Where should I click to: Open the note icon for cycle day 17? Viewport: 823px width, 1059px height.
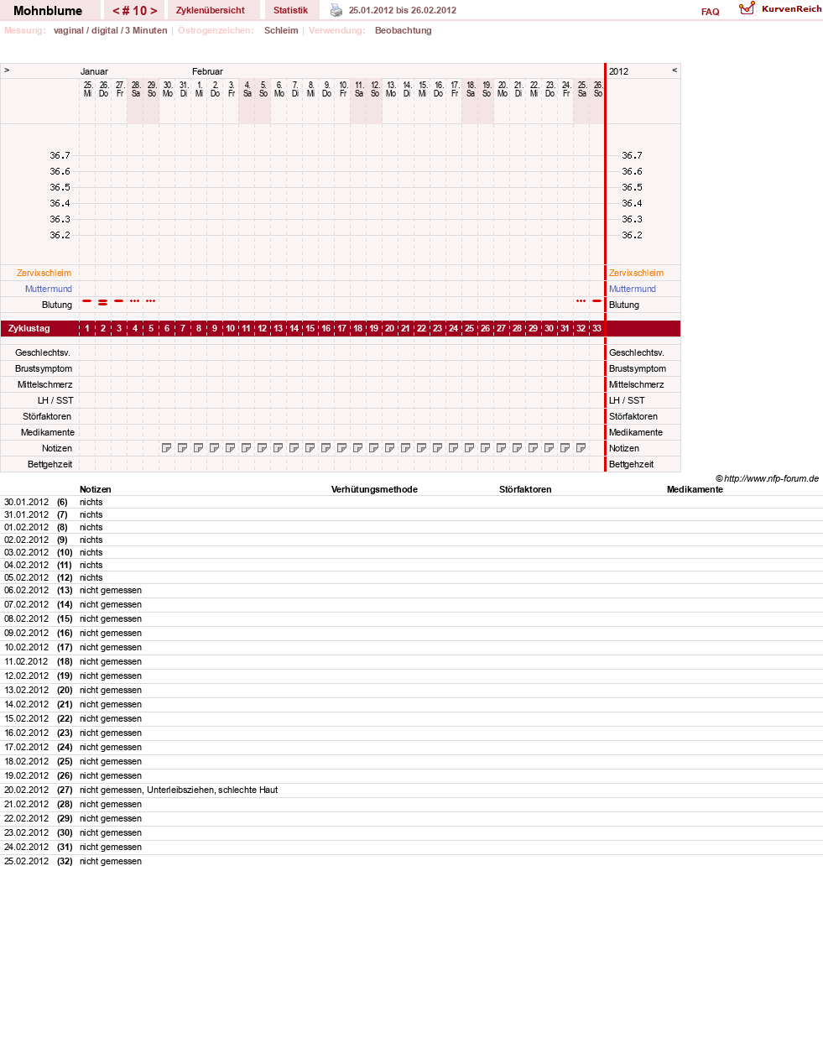point(341,448)
